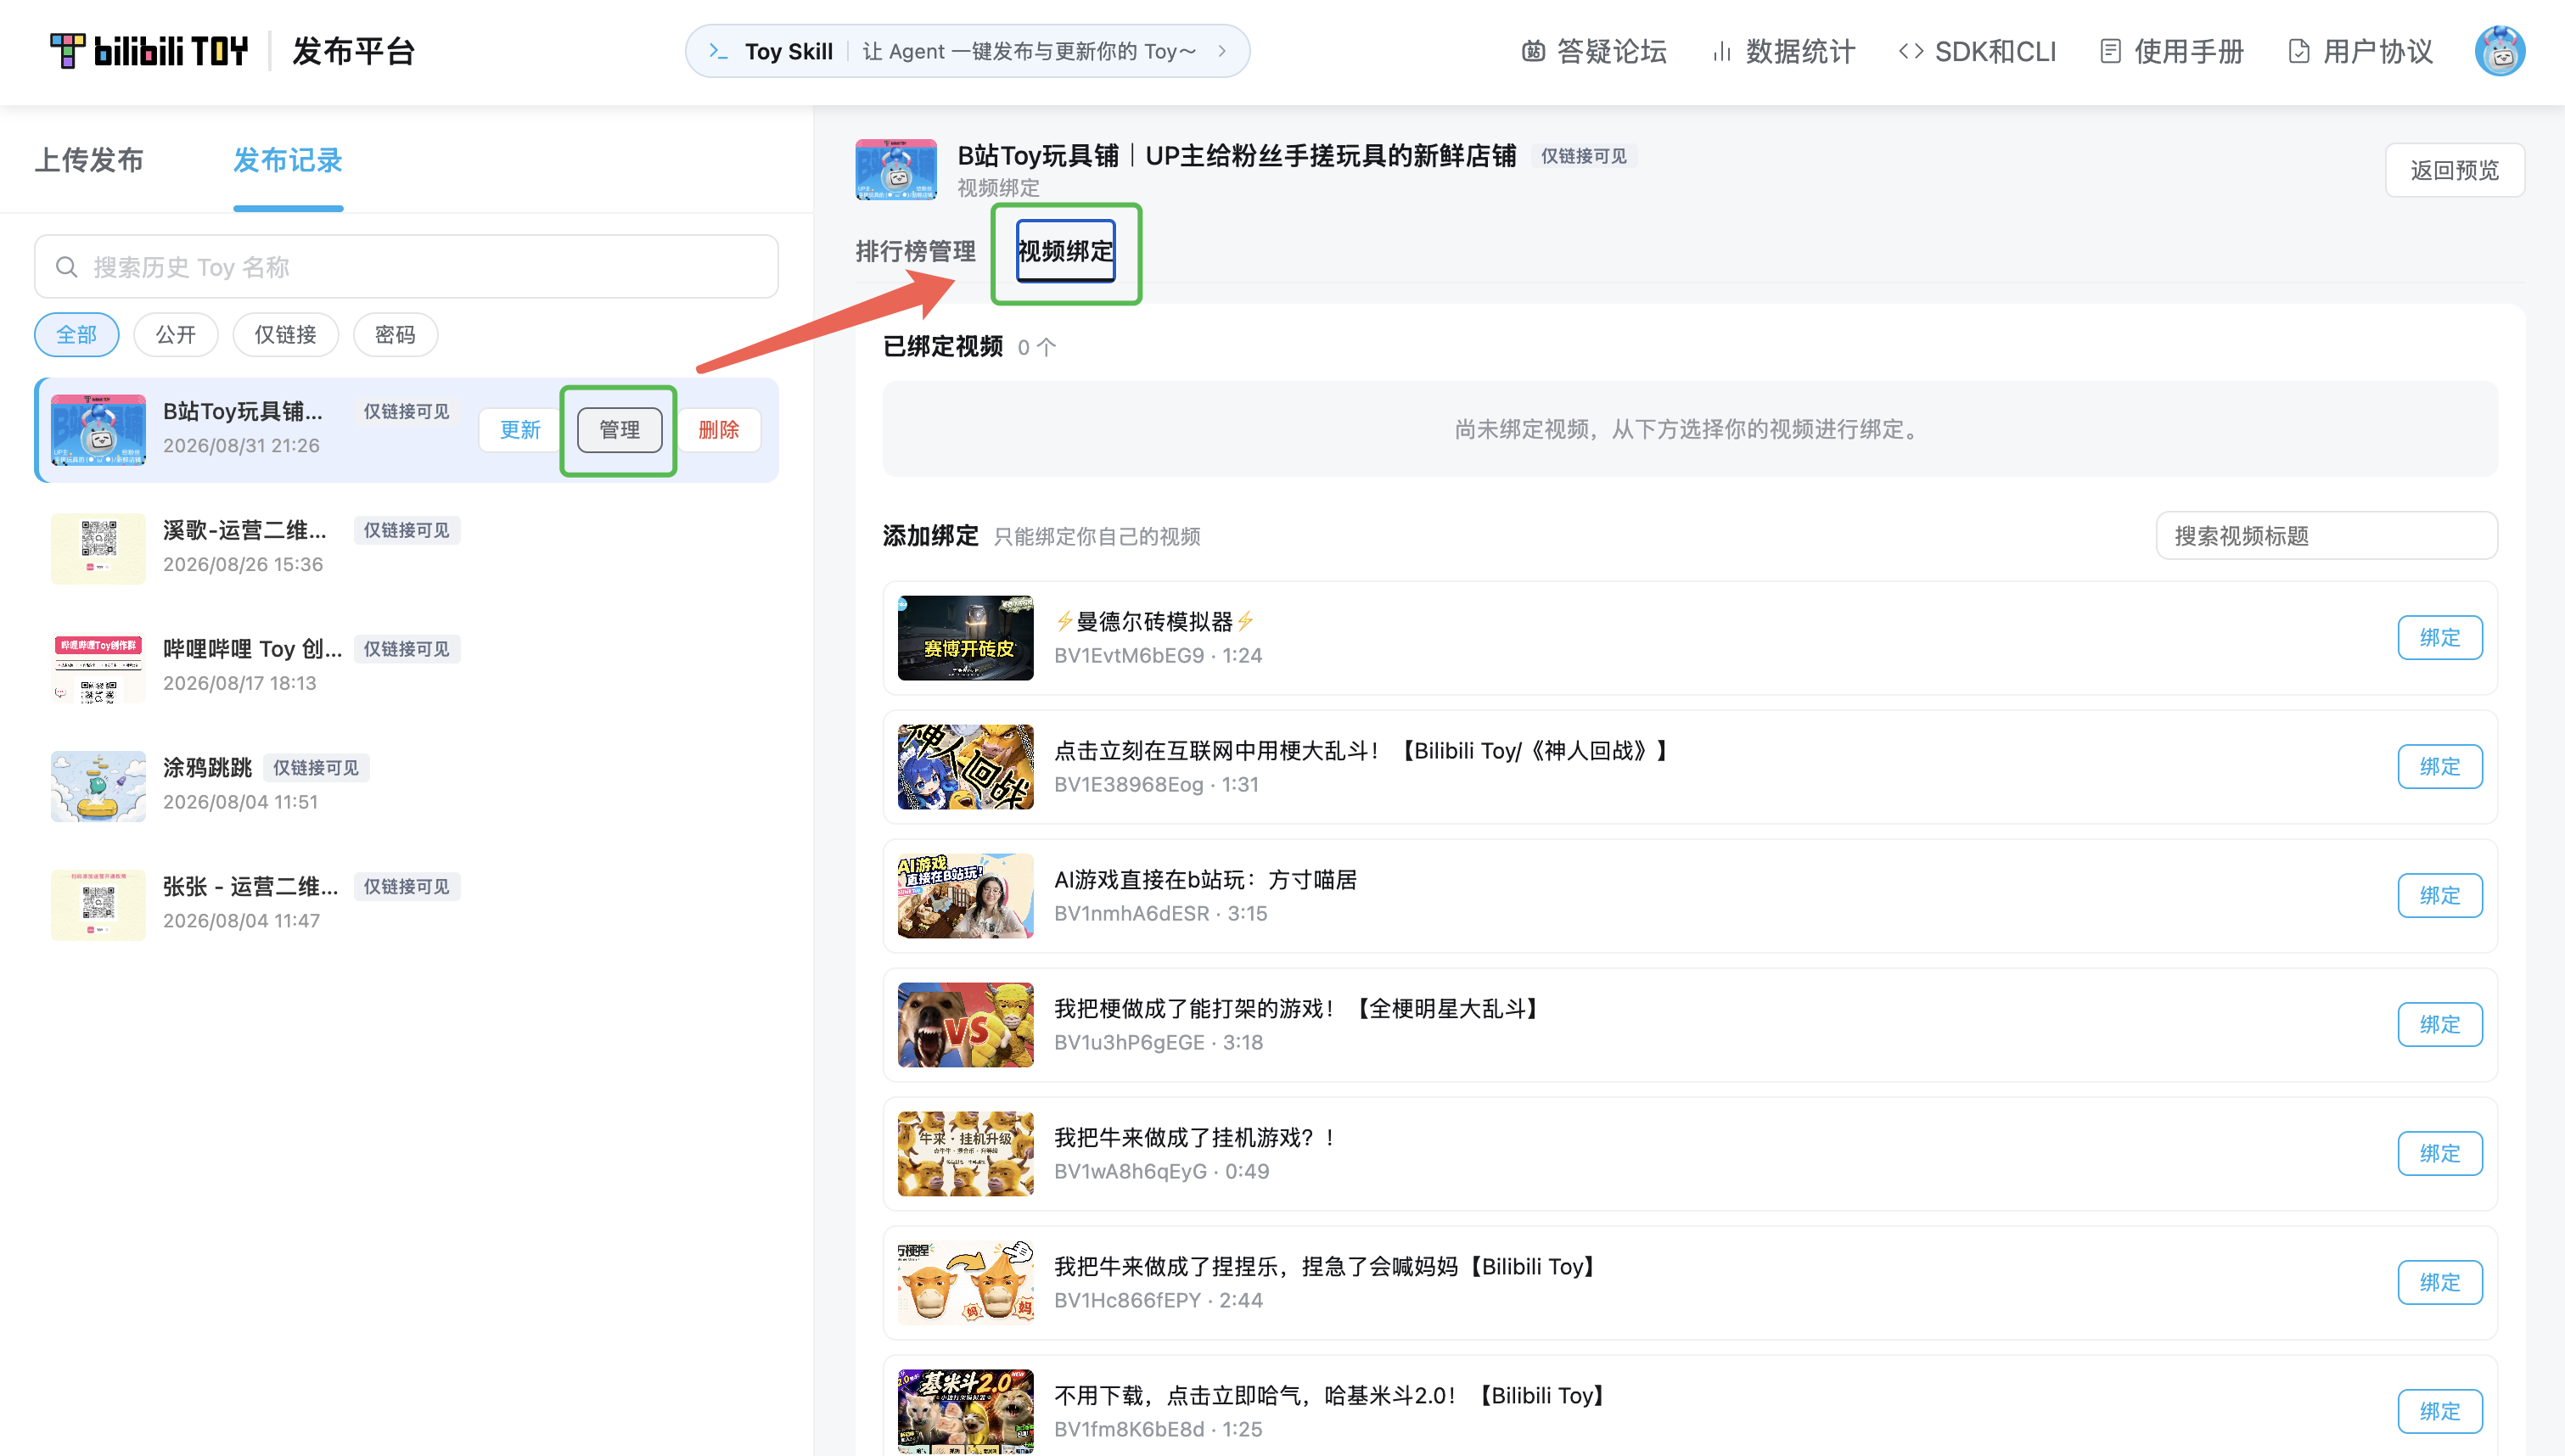This screenshot has height=1456, width=2565.
Task: Open the 哔哩哔哩 Toy 创 record
Action: (x=406, y=667)
